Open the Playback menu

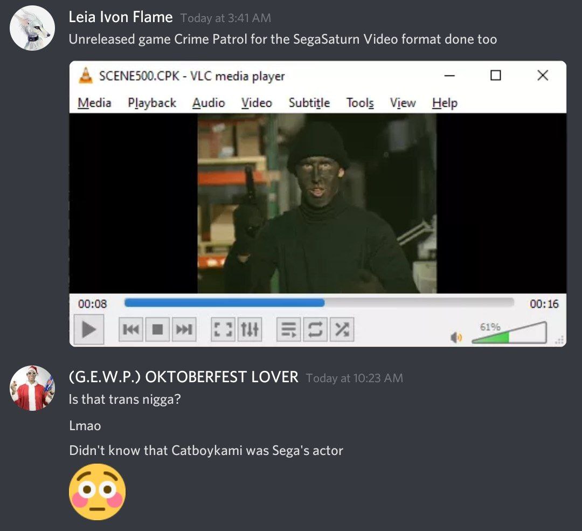pyautogui.click(x=152, y=103)
